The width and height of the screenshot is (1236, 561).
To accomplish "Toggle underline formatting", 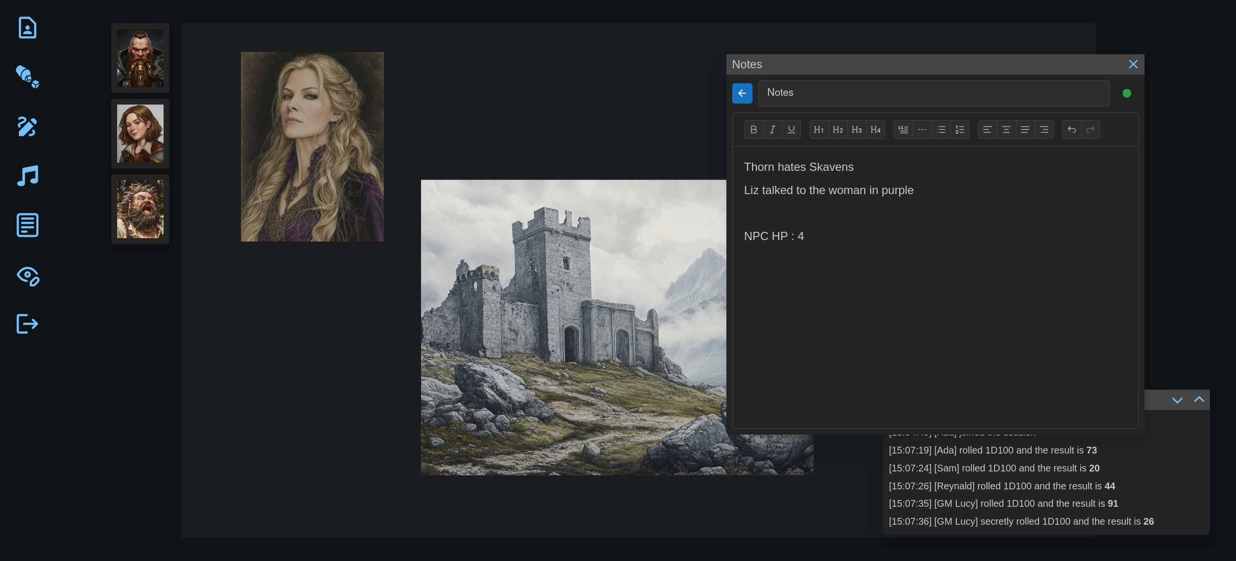I will pyautogui.click(x=791, y=129).
